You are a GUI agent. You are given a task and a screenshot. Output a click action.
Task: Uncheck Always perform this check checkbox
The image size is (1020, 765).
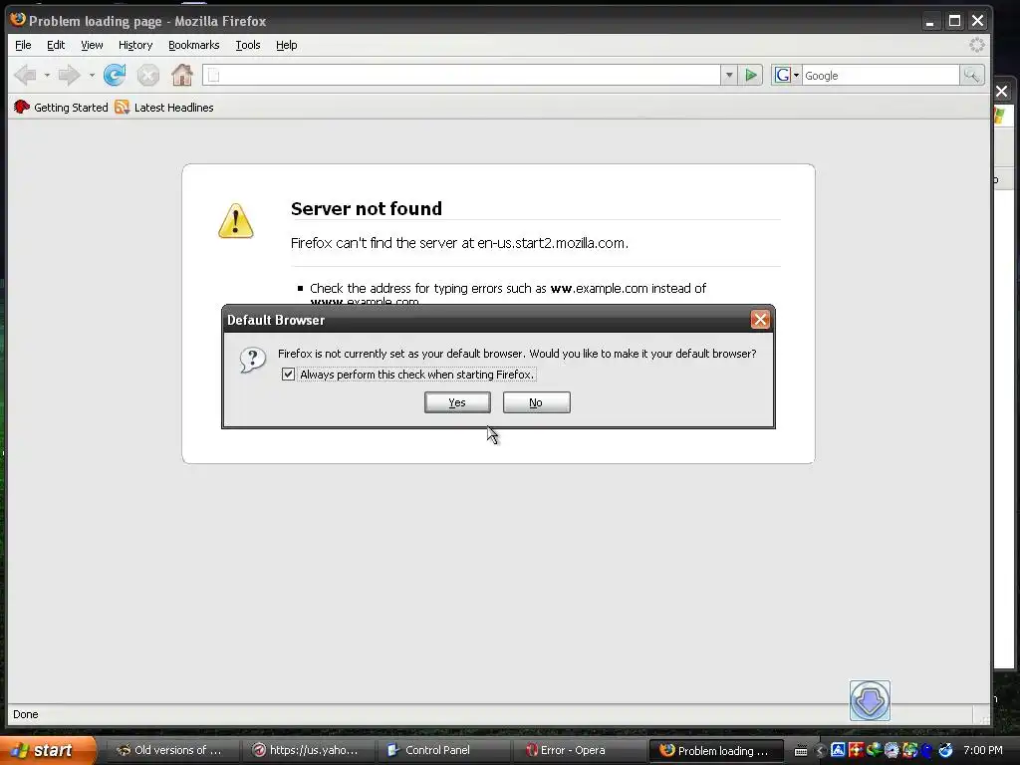pyautogui.click(x=288, y=375)
